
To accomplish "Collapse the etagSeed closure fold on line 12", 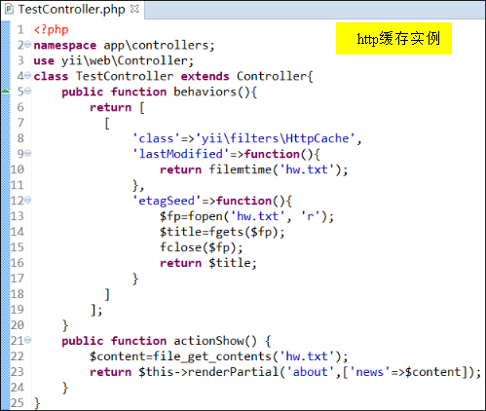I will click(28, 200).
